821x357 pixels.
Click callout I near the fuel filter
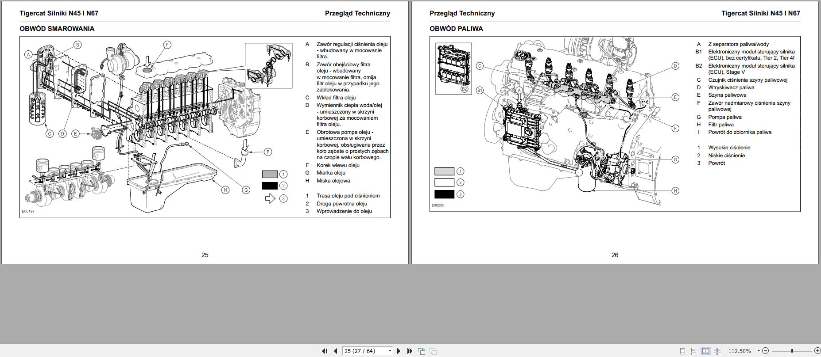coord(579,173)
